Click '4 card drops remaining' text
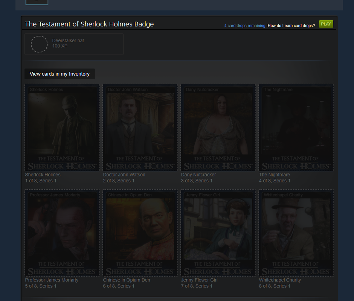 point(245,26)
